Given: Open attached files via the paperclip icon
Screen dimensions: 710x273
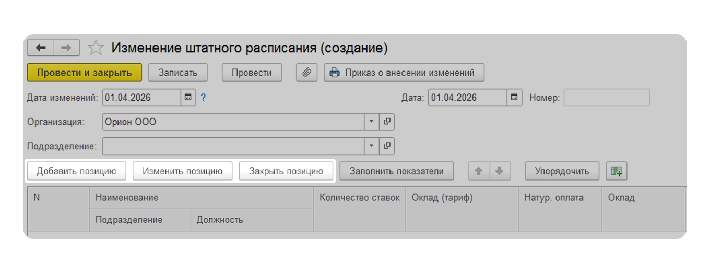Looking at the screenshot, I should click(307, 73).
